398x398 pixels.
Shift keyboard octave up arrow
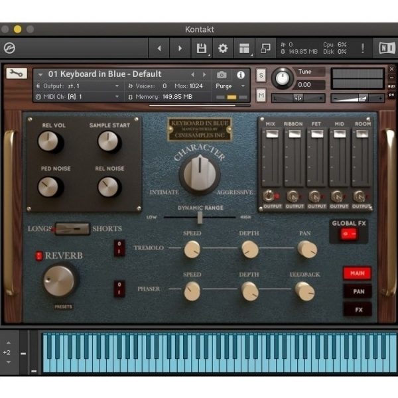click(9, 343)
